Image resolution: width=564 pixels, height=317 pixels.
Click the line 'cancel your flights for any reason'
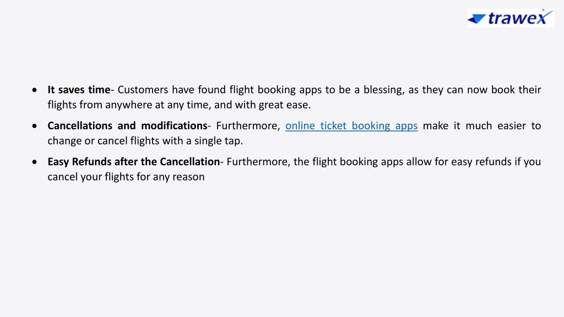tap(126, 177)
